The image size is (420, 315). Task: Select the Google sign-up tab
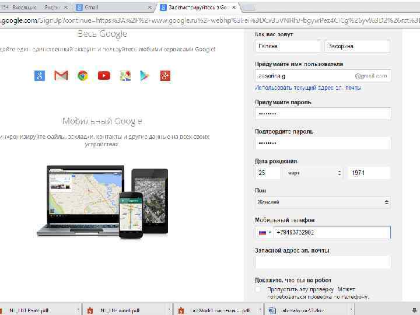(x=197, y=8)
